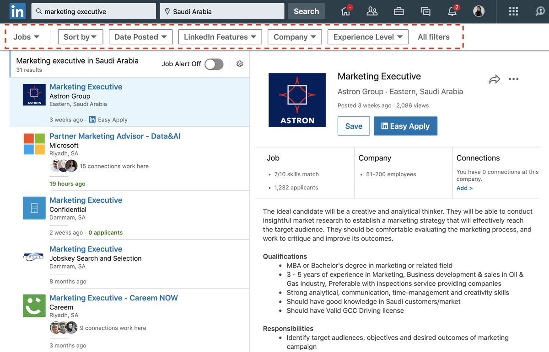Screen dimensions: 549x352
Task: Click 'Easy Apply' label in Astron list row
Action: click(x=113, y=120)
